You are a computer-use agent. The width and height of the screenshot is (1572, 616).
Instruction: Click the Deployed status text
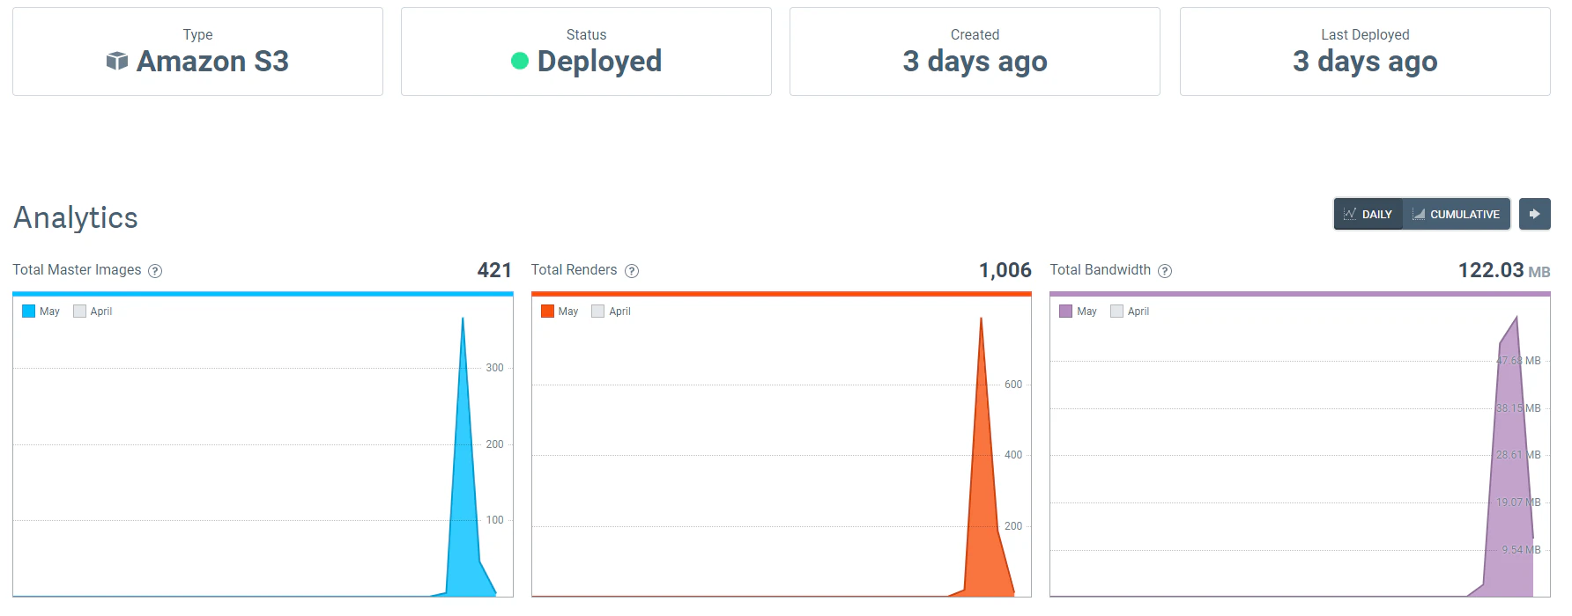click(599, 61)
